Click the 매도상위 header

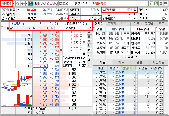[x=118, y=29]
